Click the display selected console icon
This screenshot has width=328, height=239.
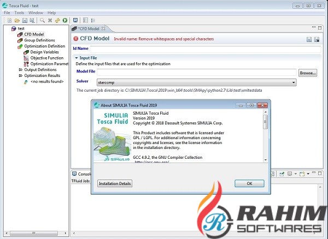coord(290,174)
